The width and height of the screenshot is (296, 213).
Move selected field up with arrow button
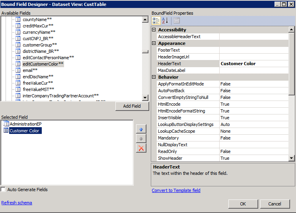click(x=141, y=129)
